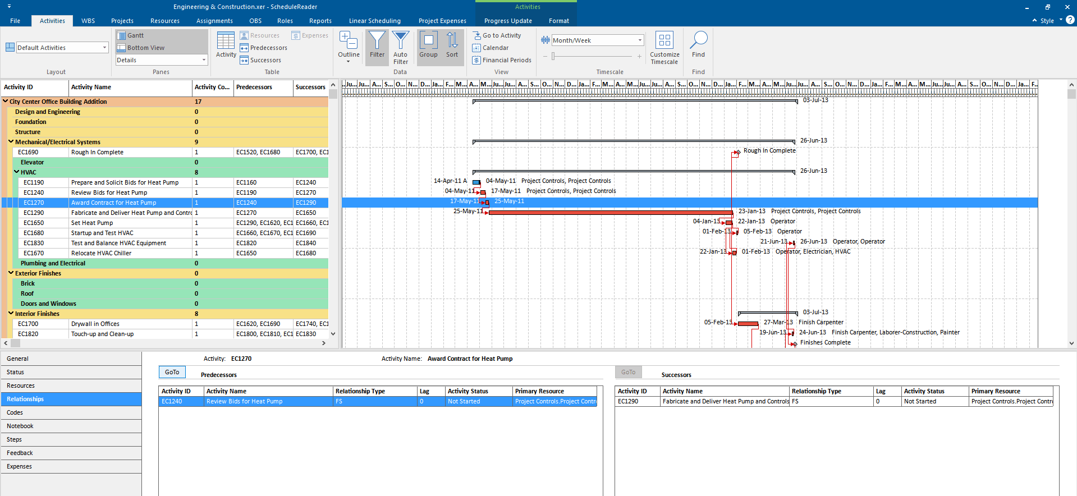Open the General details tab
Screen dimensions: 1077x496
(x=71, y=359)
